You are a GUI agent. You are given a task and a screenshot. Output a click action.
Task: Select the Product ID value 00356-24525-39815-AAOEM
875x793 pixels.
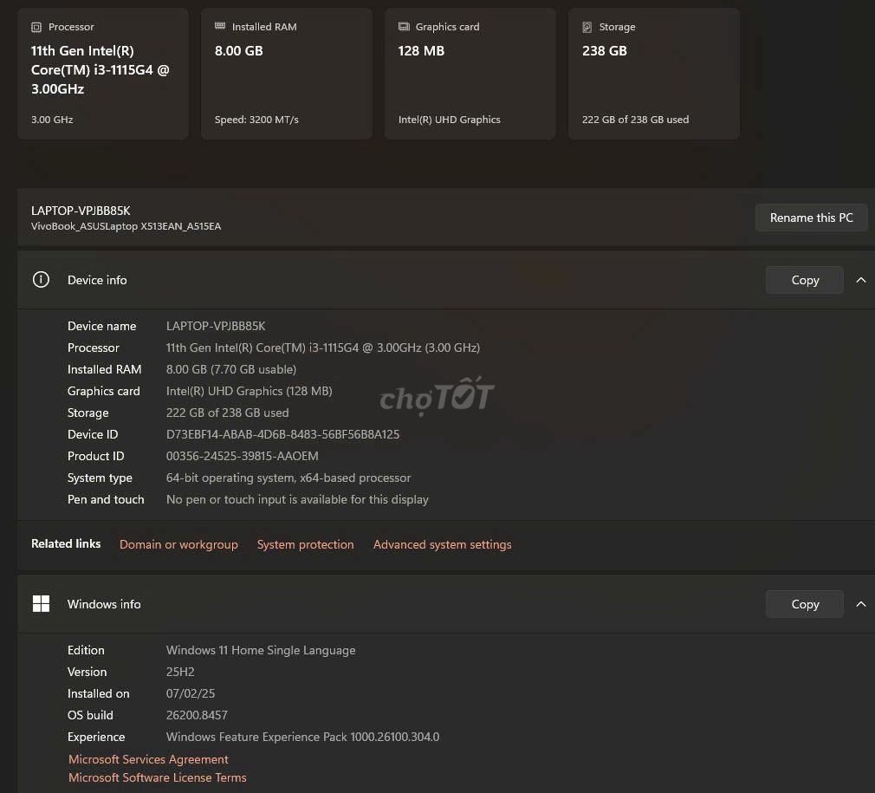coord(243,456)
